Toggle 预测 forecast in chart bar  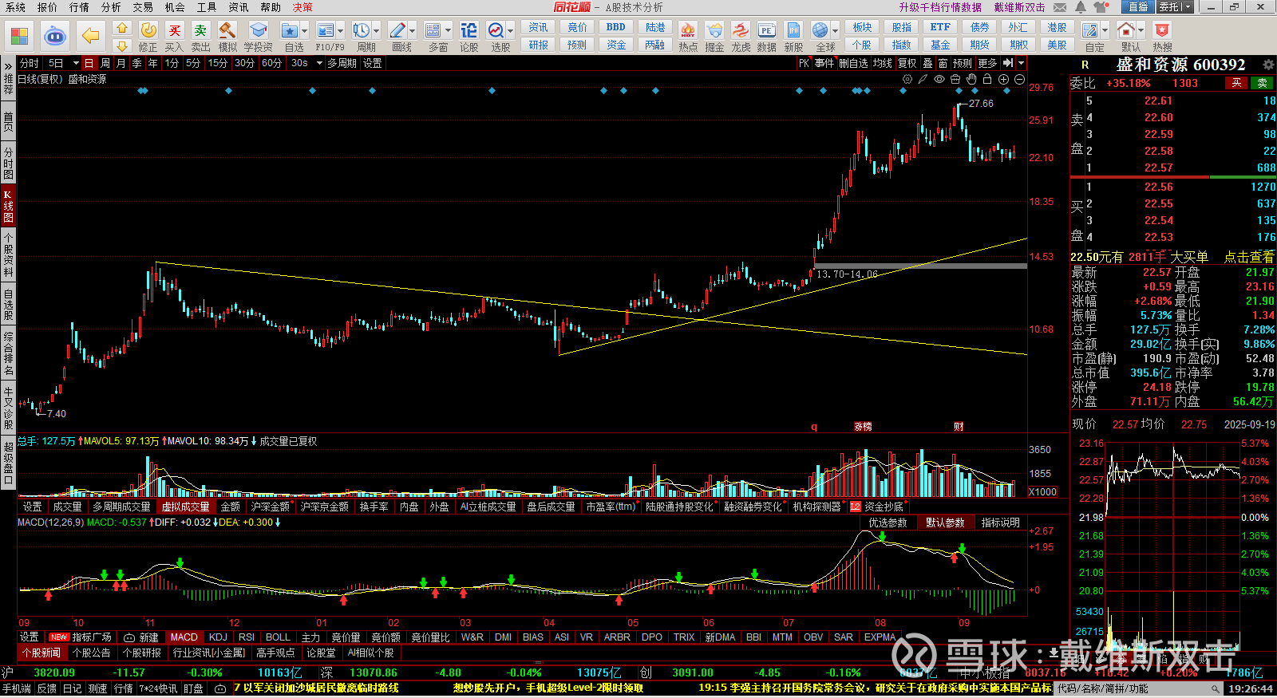(x=963, y=63)
